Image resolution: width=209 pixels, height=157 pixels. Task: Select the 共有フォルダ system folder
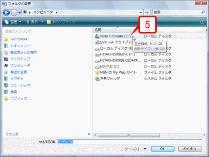[x=110, y=78]
